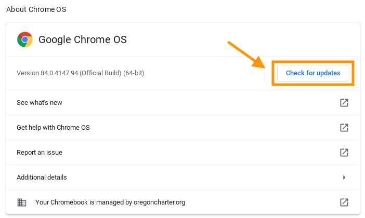Click the Google Chrome OS title text

pyautogui.click(x=82, y=39)
